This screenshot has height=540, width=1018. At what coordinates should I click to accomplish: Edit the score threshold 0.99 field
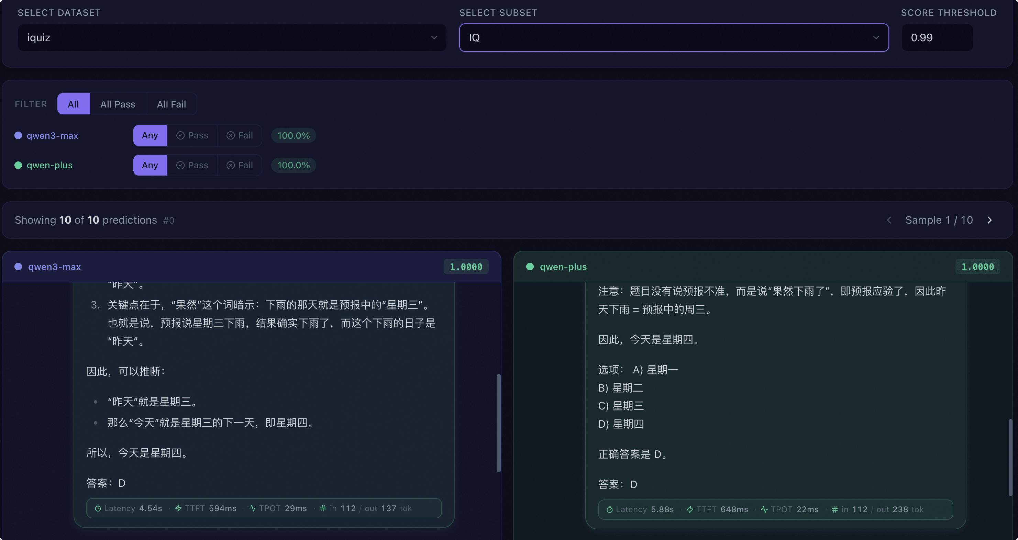pos(937,37)
